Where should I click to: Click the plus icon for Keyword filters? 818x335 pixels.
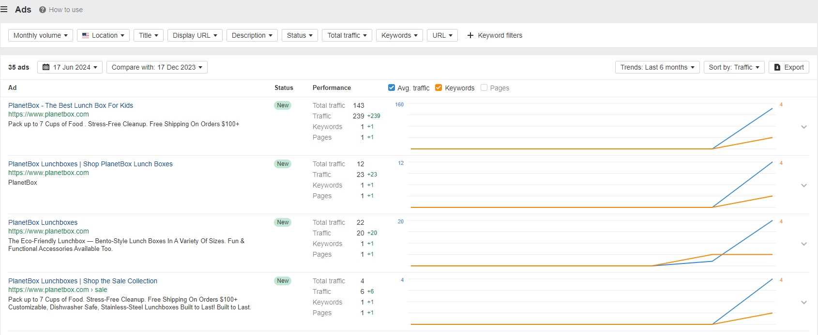point(470,35)
